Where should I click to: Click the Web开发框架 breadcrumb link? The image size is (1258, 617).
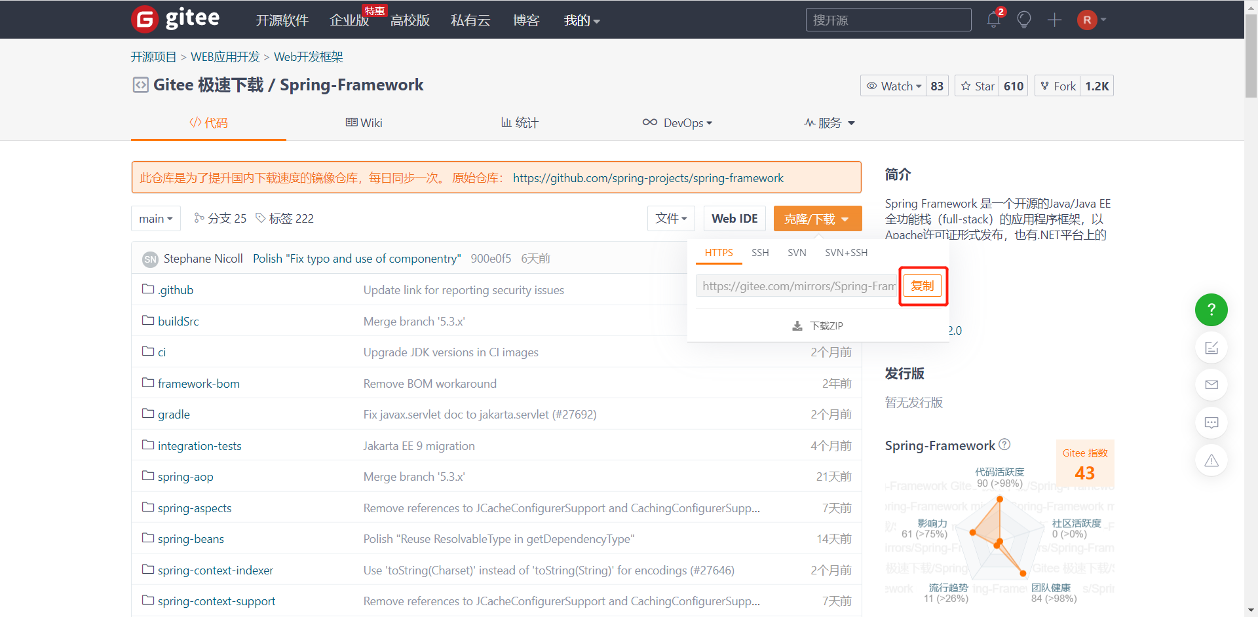[309, 57]
